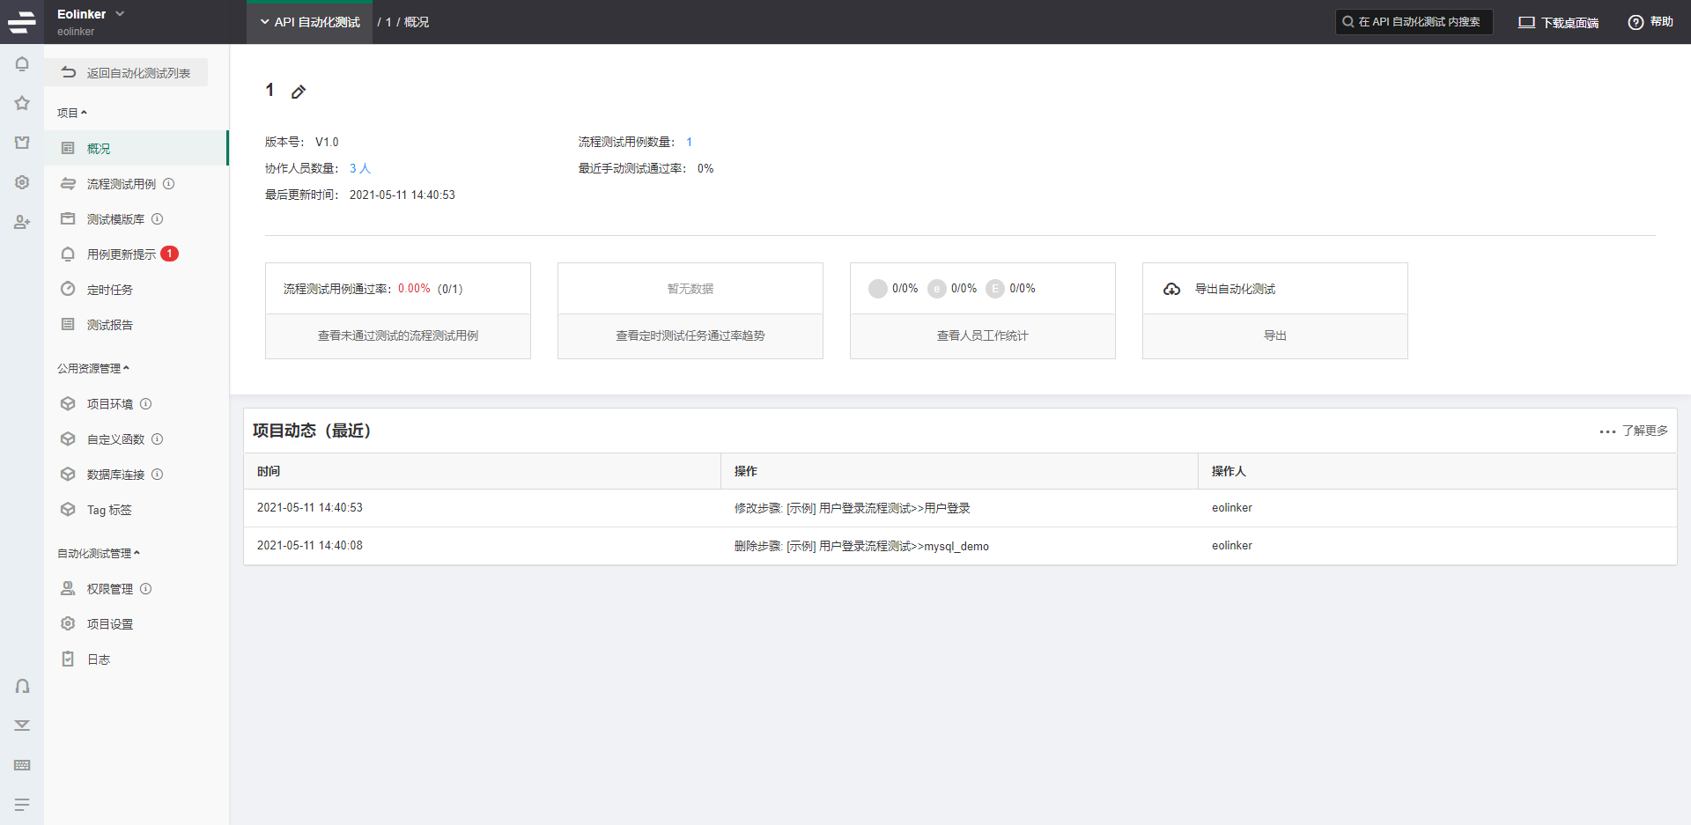Click the cloud export icon
The width and height of the screenshot is (1691, 825).
click(x=1171, y=289)
